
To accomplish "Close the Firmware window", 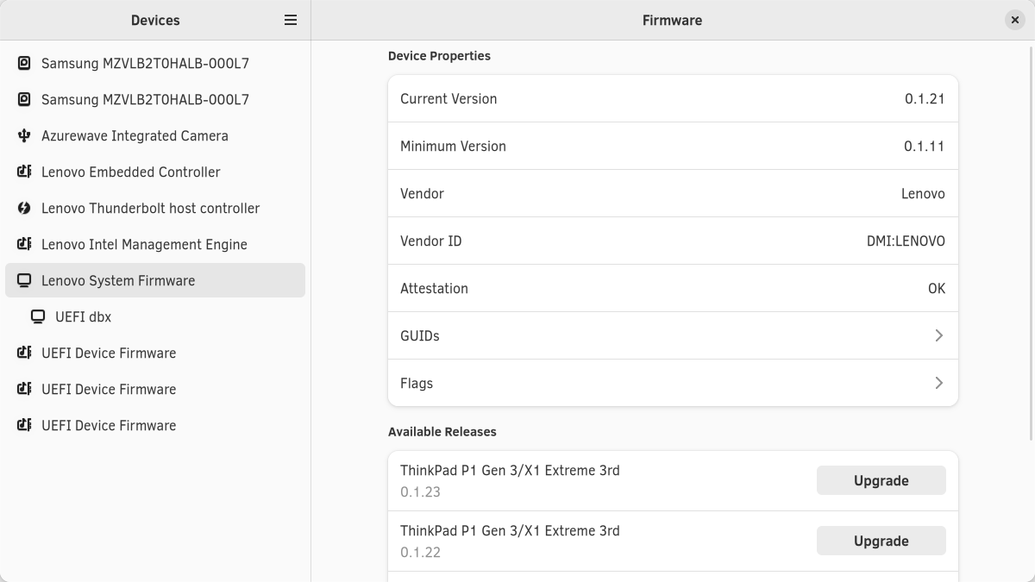I will tap(1014, 20).
